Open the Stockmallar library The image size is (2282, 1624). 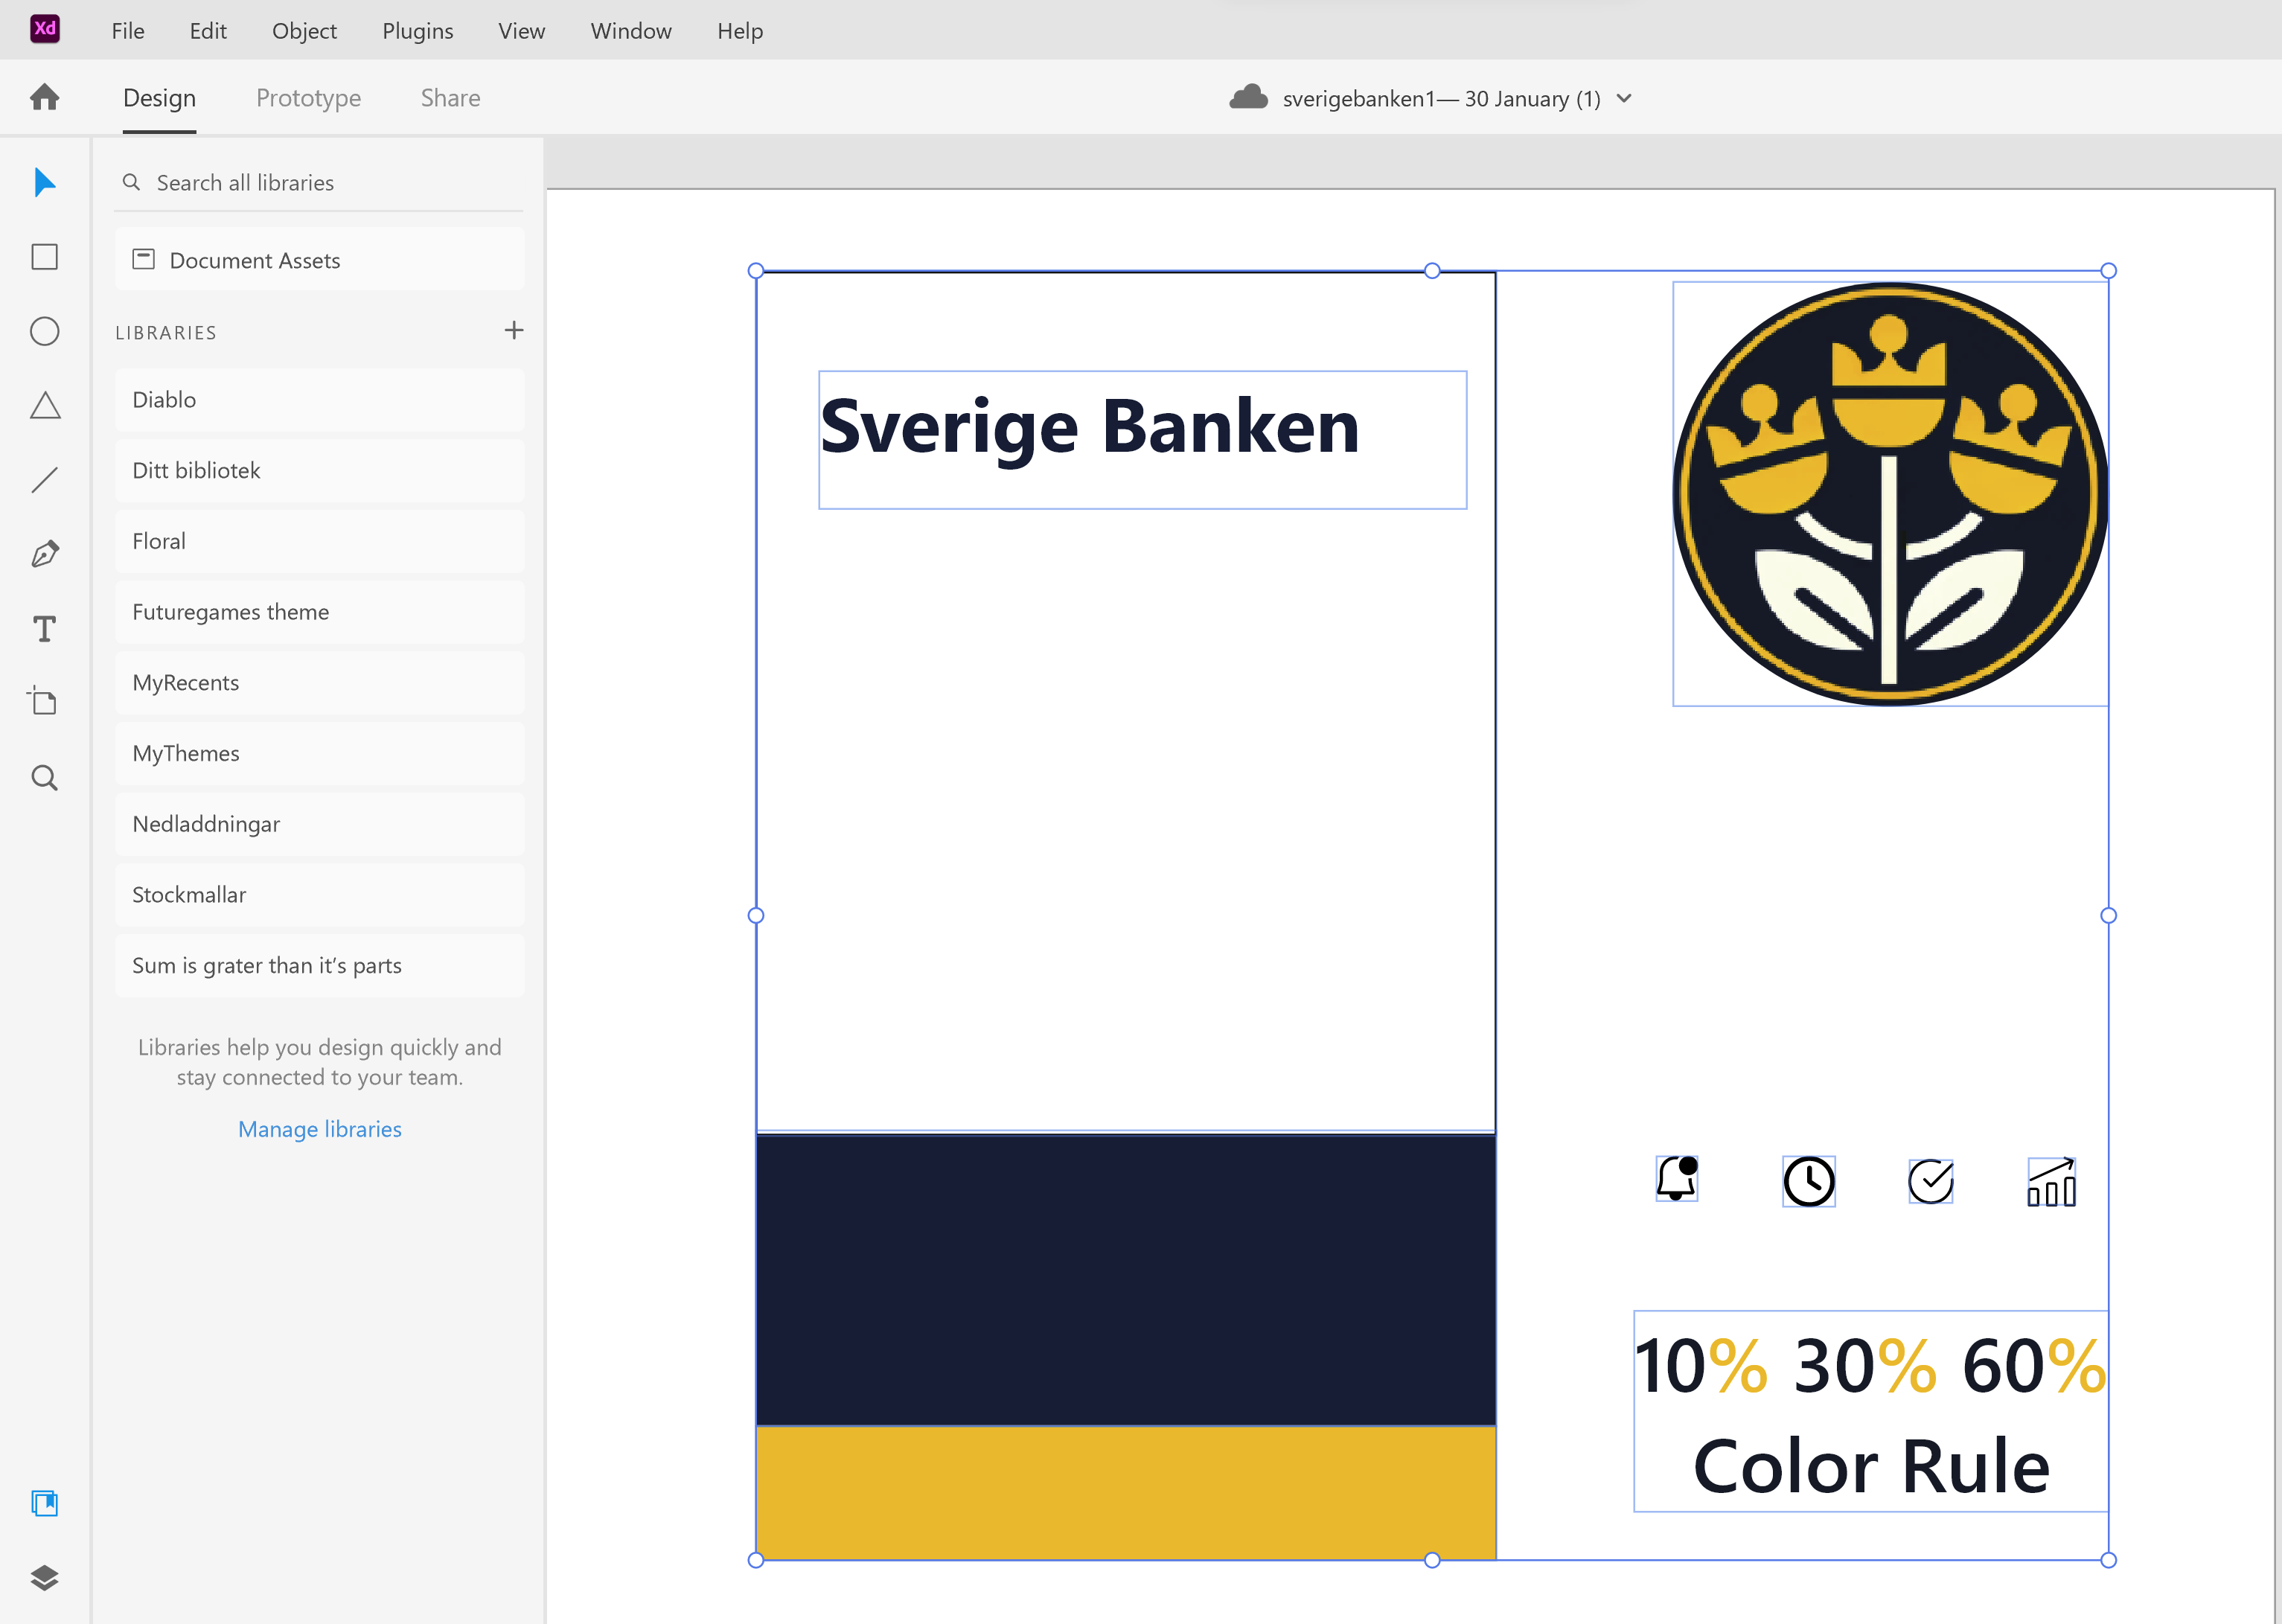pyautogui.click(x=320, y=895)
